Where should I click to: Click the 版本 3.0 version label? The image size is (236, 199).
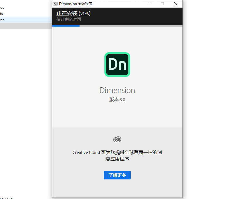[117, 99]
